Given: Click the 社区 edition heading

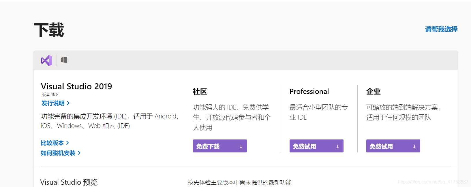Looking at the screenshot, I should point(200,92).
